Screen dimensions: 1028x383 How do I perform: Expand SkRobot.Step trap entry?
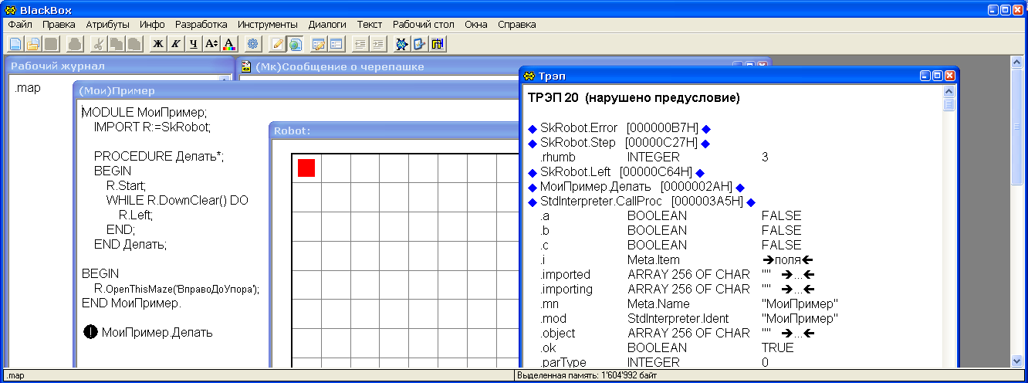pos(532,143)
